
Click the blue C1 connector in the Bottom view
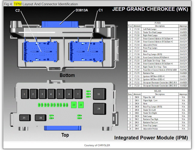[87, 51]
